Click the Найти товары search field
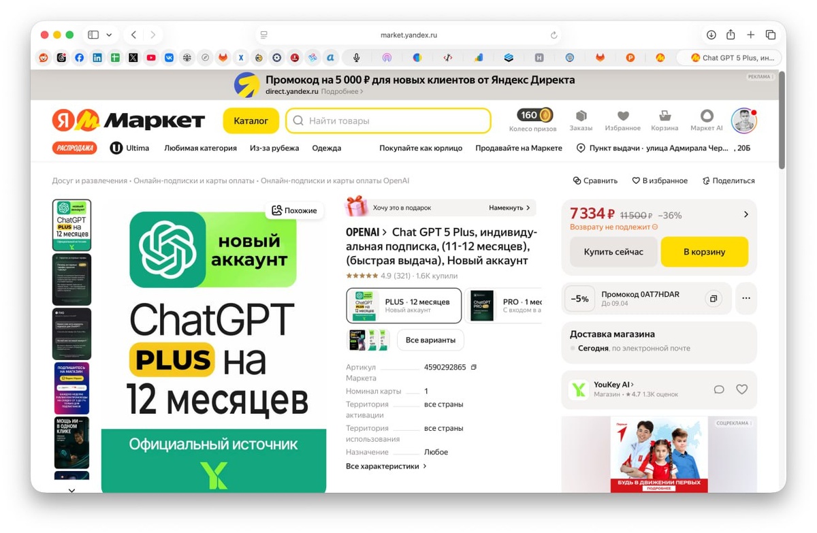The height and width of the screenshot is (533, 817). coord(388,120)
